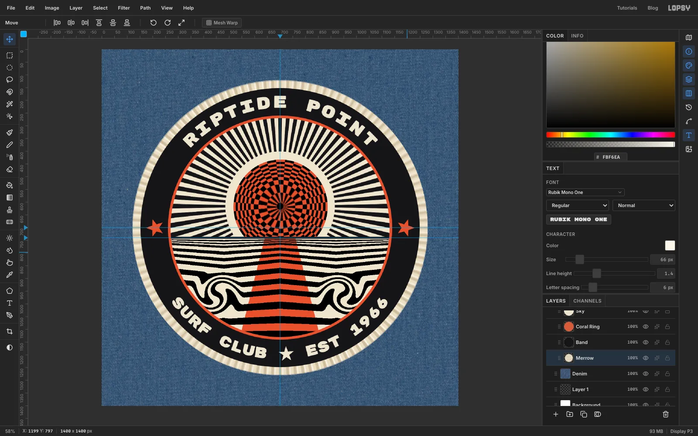Hide the Coral Ring layer
Viewport: 698px width, 436px height.
[646, 327]
